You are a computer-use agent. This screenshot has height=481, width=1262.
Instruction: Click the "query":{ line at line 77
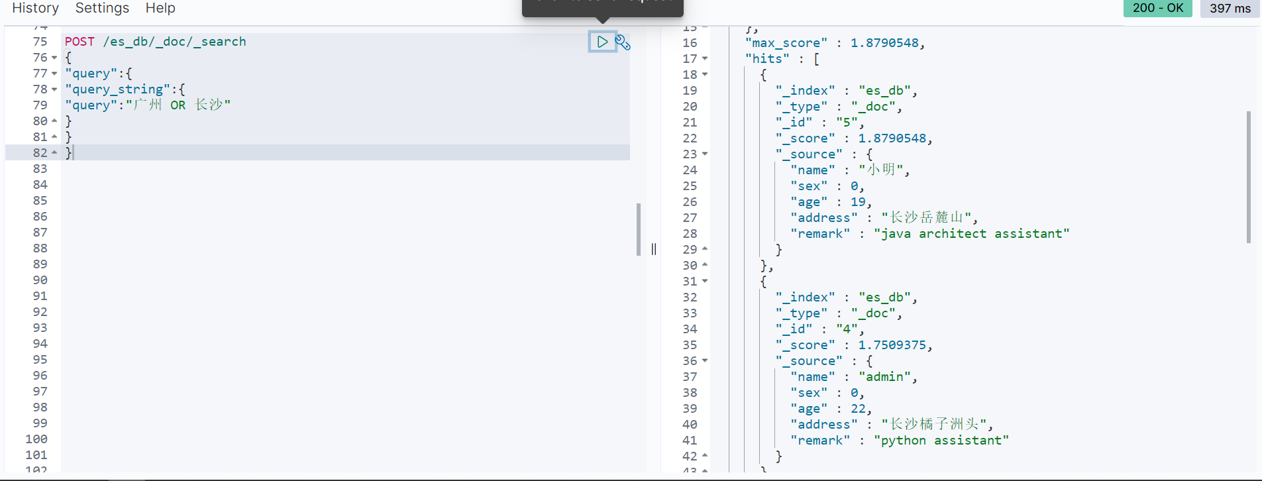click(x=99, y=74)
